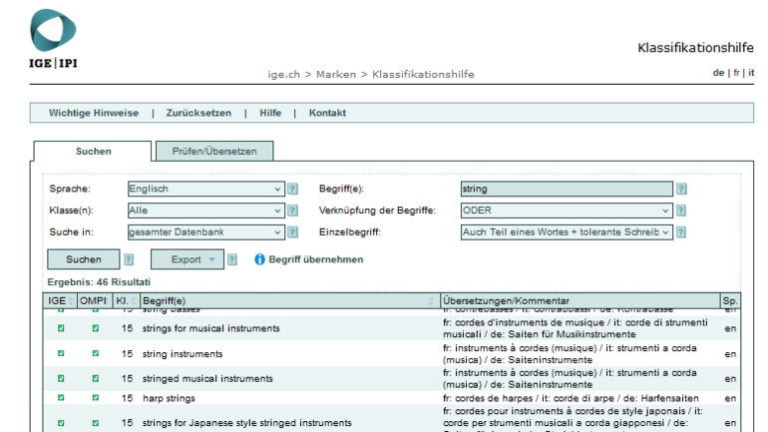
Task: Toggle IGE checkbox for string instruments row
Action: click(61, 353)
